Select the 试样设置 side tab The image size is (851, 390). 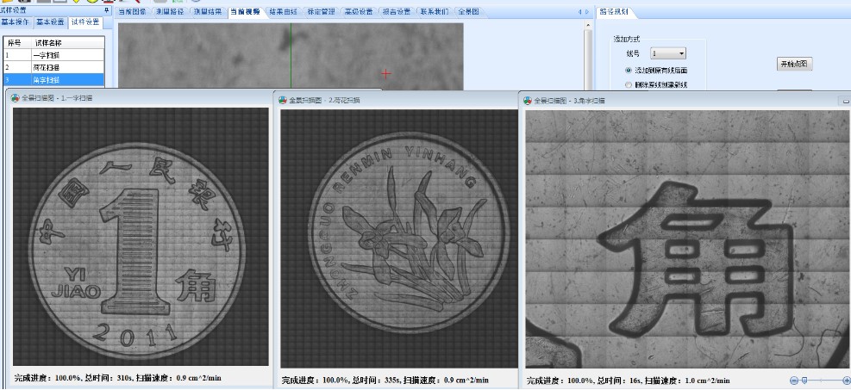point(85,22)
